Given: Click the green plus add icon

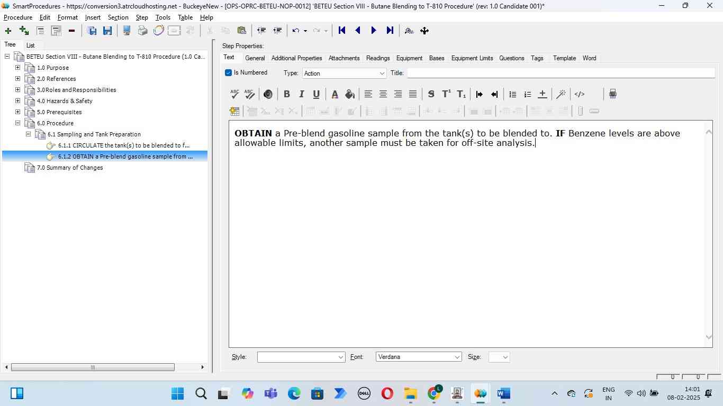Looking at the screenshot, I should (x=8, y=31).
